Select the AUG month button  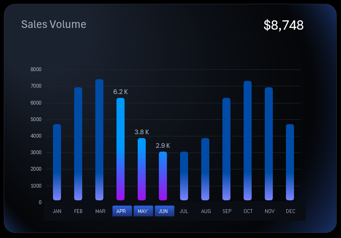click(206, 211)
